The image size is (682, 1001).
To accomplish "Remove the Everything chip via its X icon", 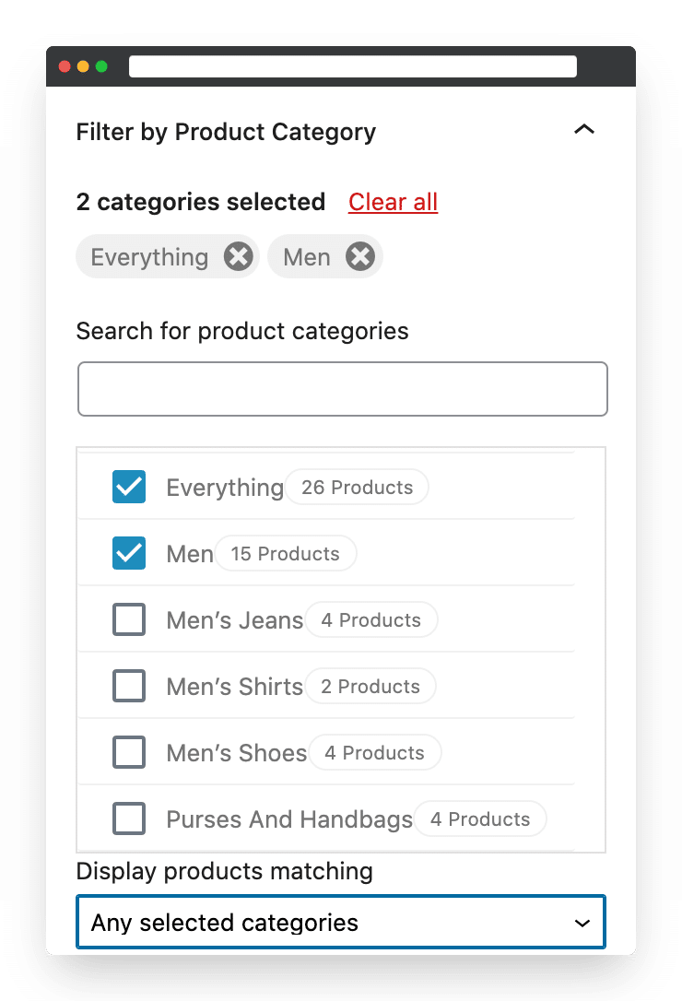I will point(238,256).
